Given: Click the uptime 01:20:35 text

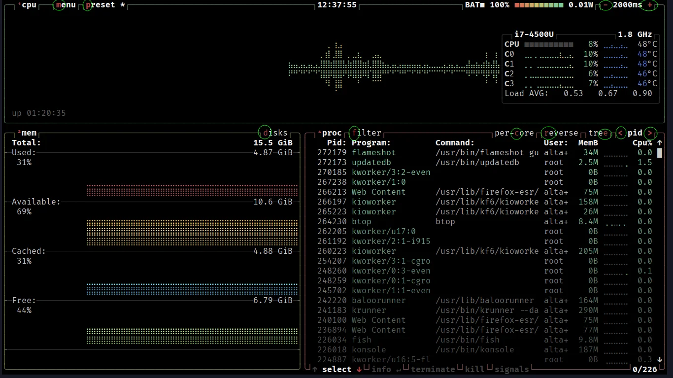Looking at the screenshot, I should pyautogui.click(x=39, y=113).
